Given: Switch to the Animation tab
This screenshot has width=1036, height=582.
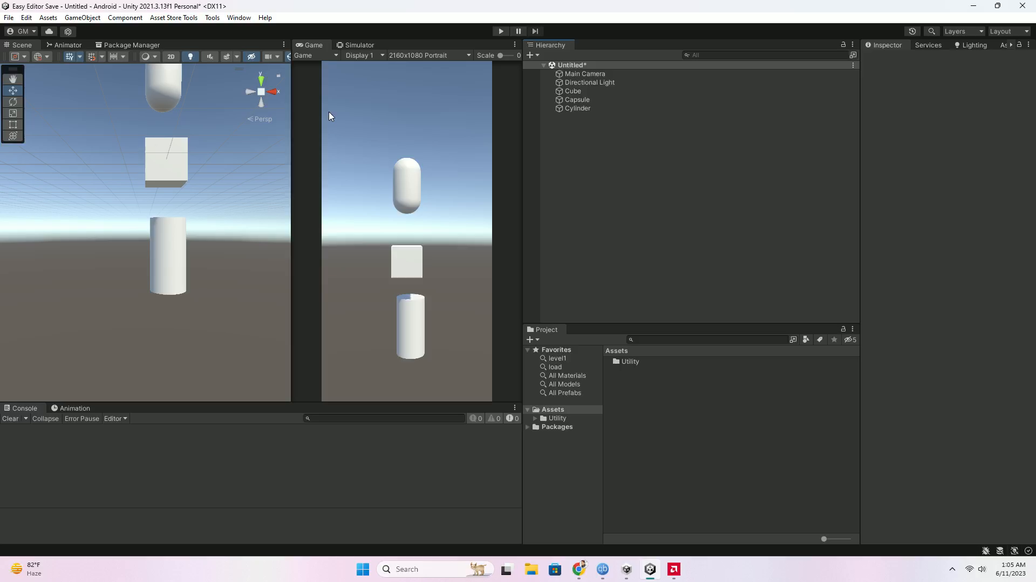Looking at the screenshot, I should 70,408.
